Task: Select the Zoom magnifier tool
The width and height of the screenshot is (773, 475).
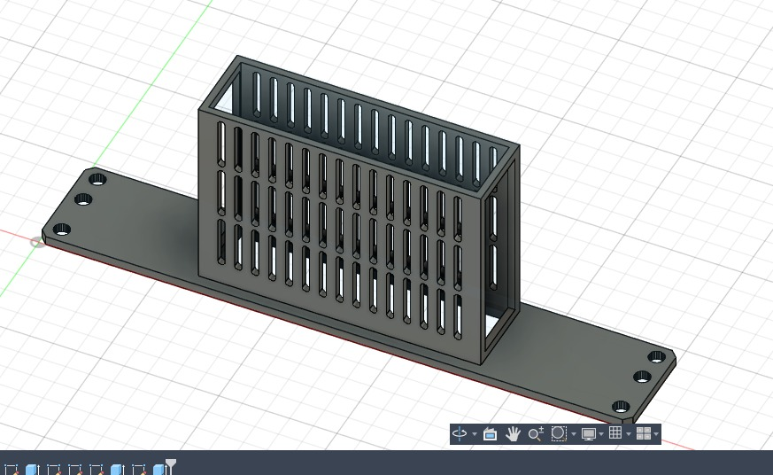Action: (x=536, y=433)
